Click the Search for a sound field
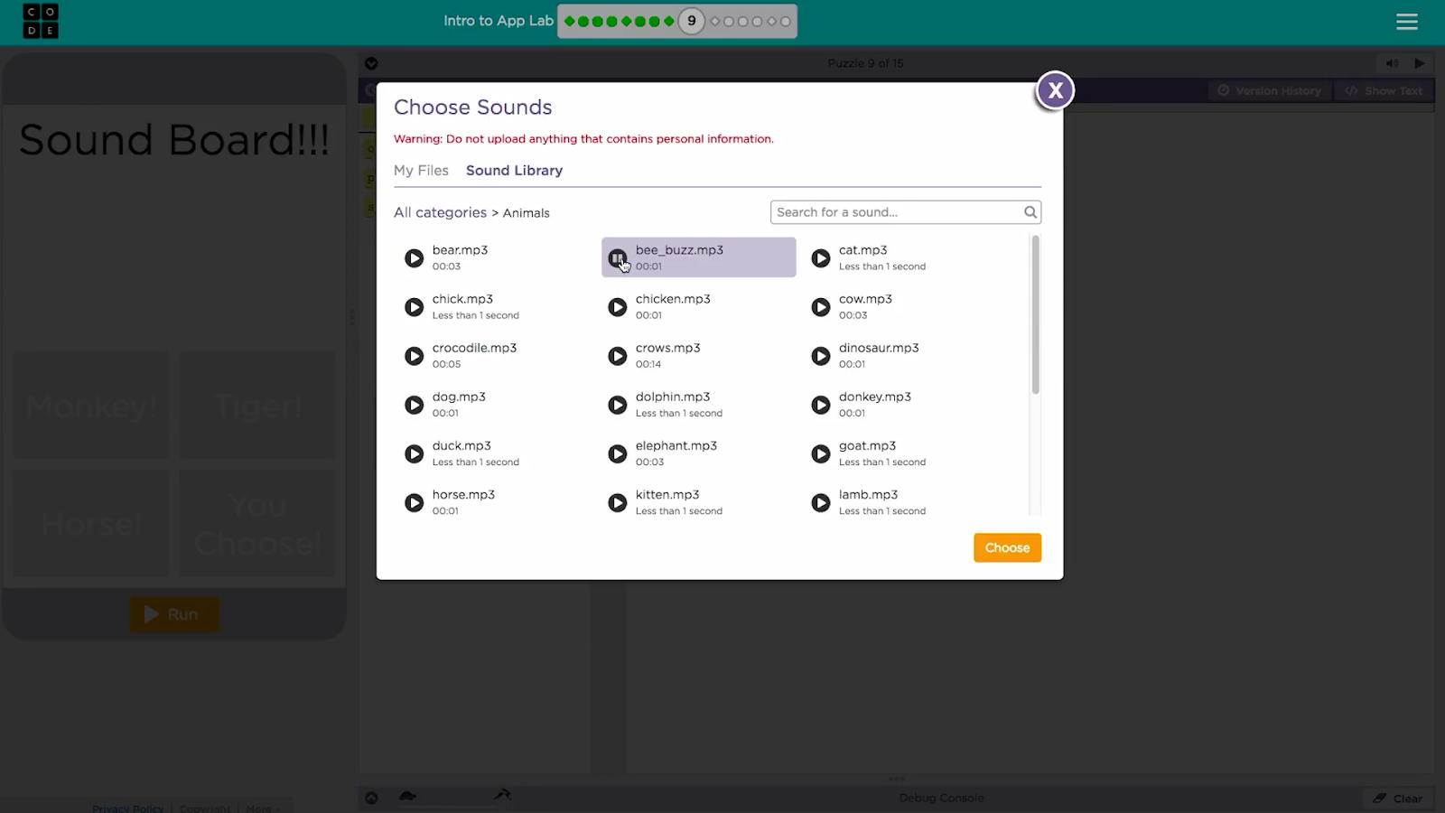 [897, 212]
